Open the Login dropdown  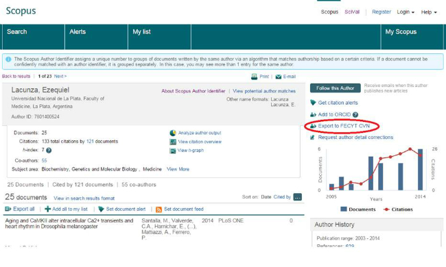(x=406, y=12)
